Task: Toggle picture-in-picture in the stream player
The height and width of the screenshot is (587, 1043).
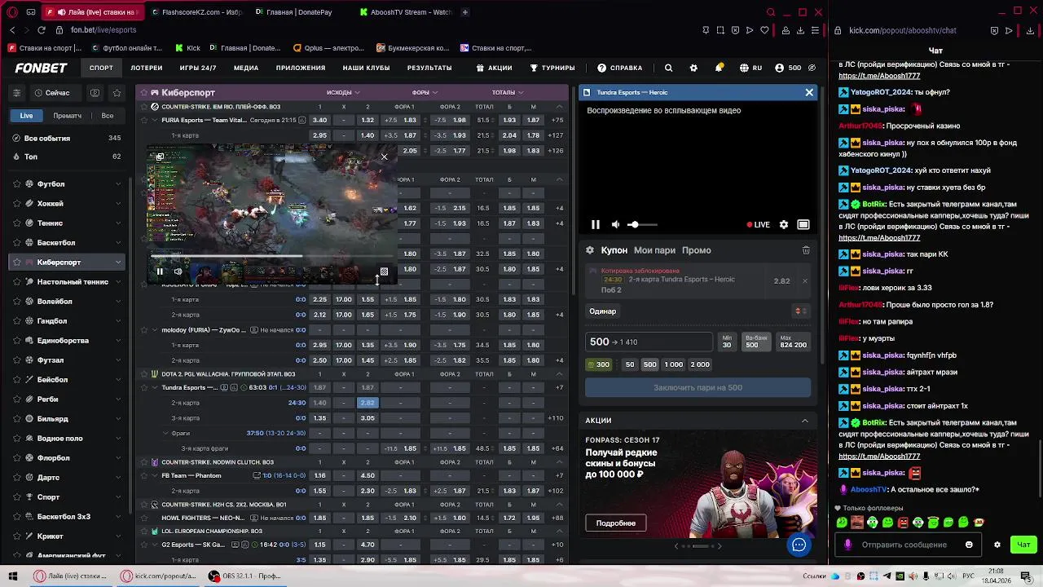Action: point(803,224)
